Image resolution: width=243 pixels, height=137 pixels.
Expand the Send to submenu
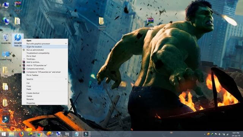click(45, 79)
